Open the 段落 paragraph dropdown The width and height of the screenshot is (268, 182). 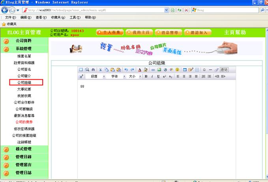96,76
